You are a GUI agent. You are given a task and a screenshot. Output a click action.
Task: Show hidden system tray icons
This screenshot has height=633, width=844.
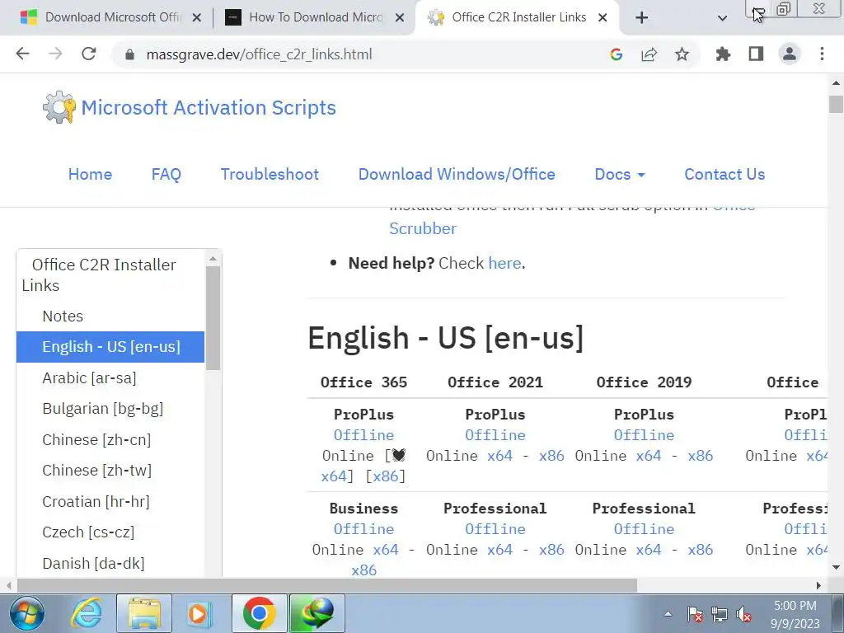668,613
